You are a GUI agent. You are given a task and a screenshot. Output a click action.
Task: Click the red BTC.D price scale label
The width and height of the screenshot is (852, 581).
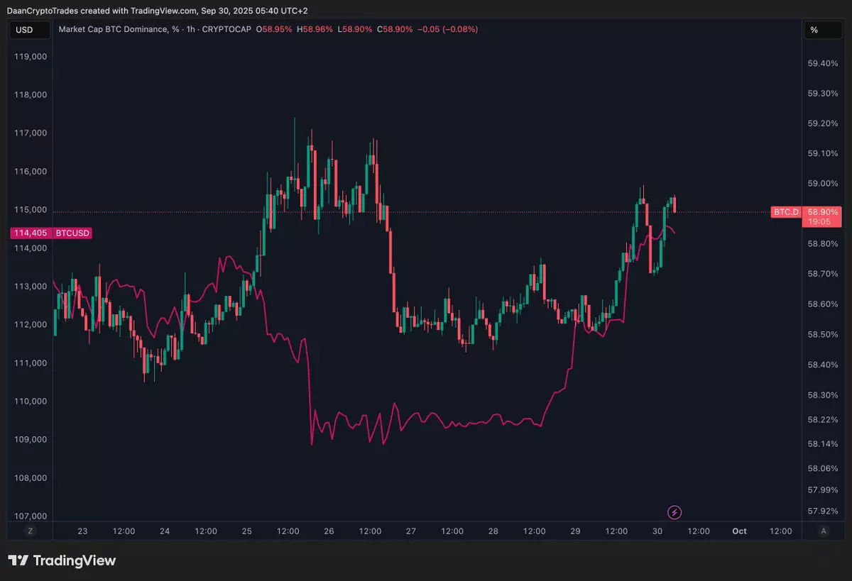click(785, 212)
